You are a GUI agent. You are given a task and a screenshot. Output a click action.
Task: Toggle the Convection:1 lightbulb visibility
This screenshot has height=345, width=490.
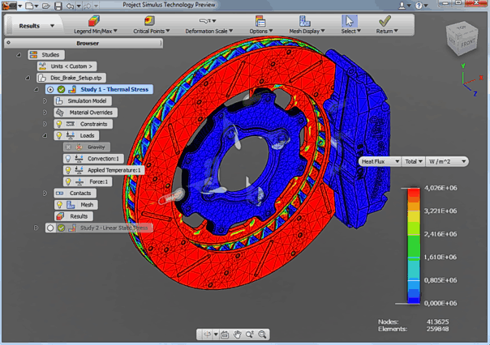point(69,159)
